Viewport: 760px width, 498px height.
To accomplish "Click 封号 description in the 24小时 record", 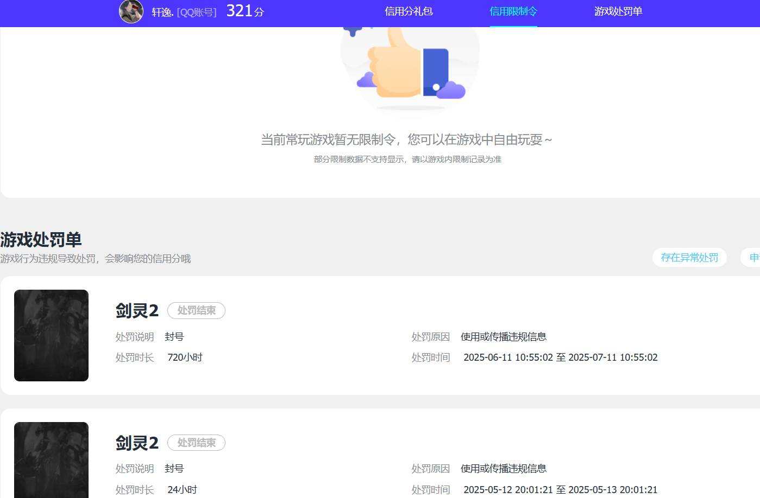I will click(174, 469).
